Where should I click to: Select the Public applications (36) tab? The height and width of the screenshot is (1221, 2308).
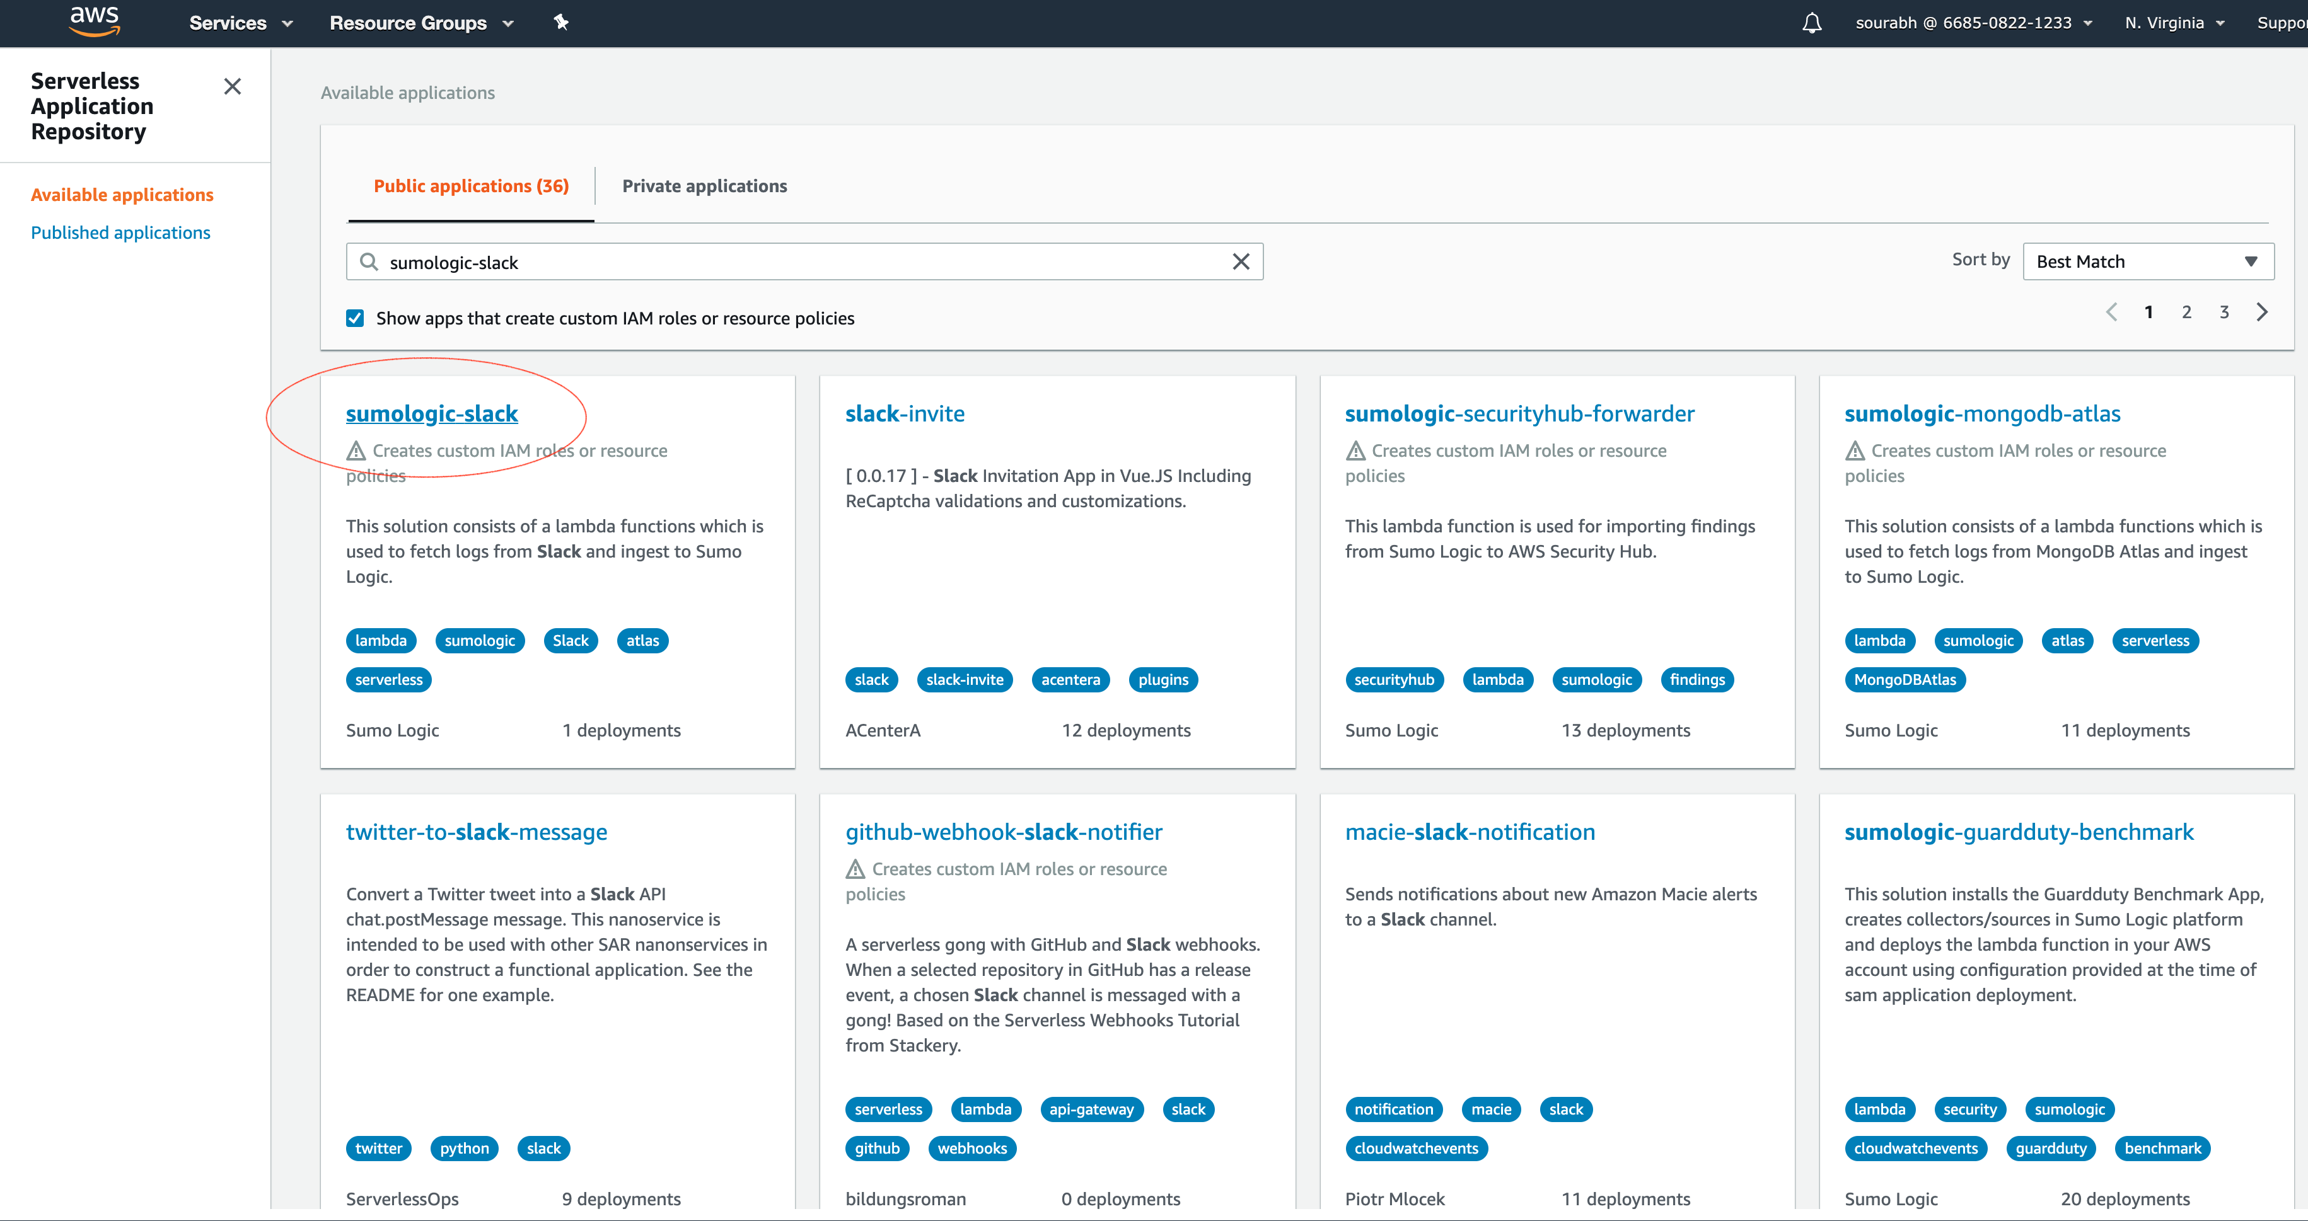click(x=470, y=186)
